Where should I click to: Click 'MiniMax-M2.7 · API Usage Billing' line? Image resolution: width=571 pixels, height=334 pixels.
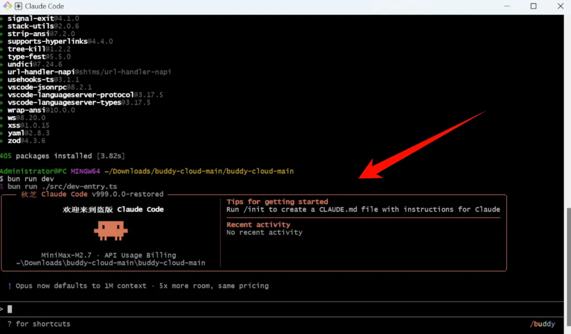coord(108,255)
